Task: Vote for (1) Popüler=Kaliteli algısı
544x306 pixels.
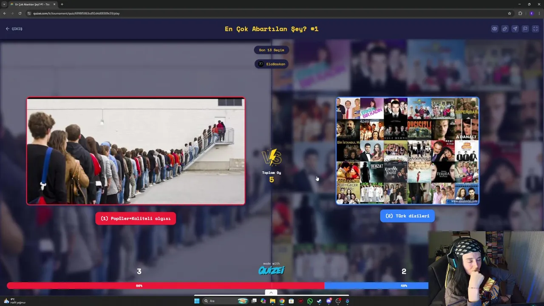Action: [x=136, y=218]
